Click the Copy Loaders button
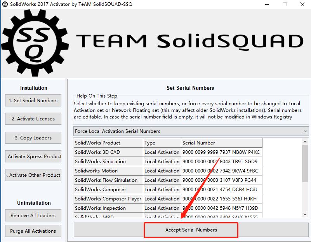Screen dimensions: 311x242 click(33, 138)
